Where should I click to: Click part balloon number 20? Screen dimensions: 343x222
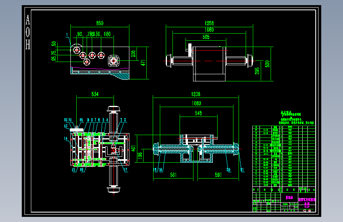[228, 169]
